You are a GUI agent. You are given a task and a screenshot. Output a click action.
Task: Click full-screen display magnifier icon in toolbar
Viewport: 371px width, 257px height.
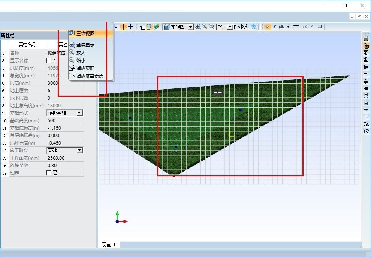pyautogui.click(x=198, y=27)
